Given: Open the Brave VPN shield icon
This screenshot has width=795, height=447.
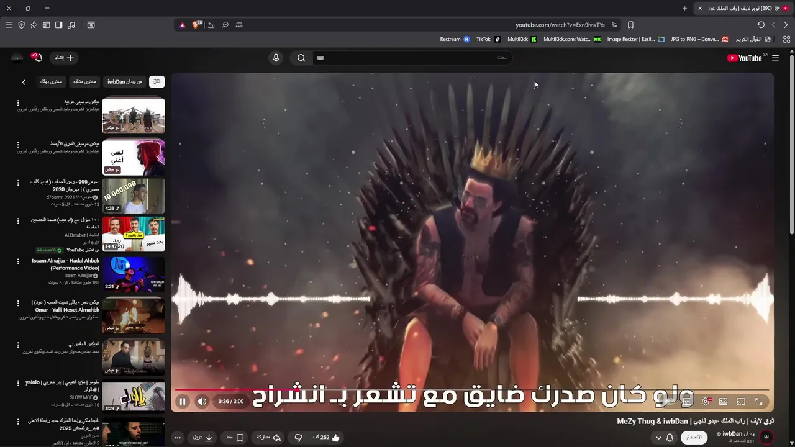Looking at the screenshot, I should tap(21, 25).
